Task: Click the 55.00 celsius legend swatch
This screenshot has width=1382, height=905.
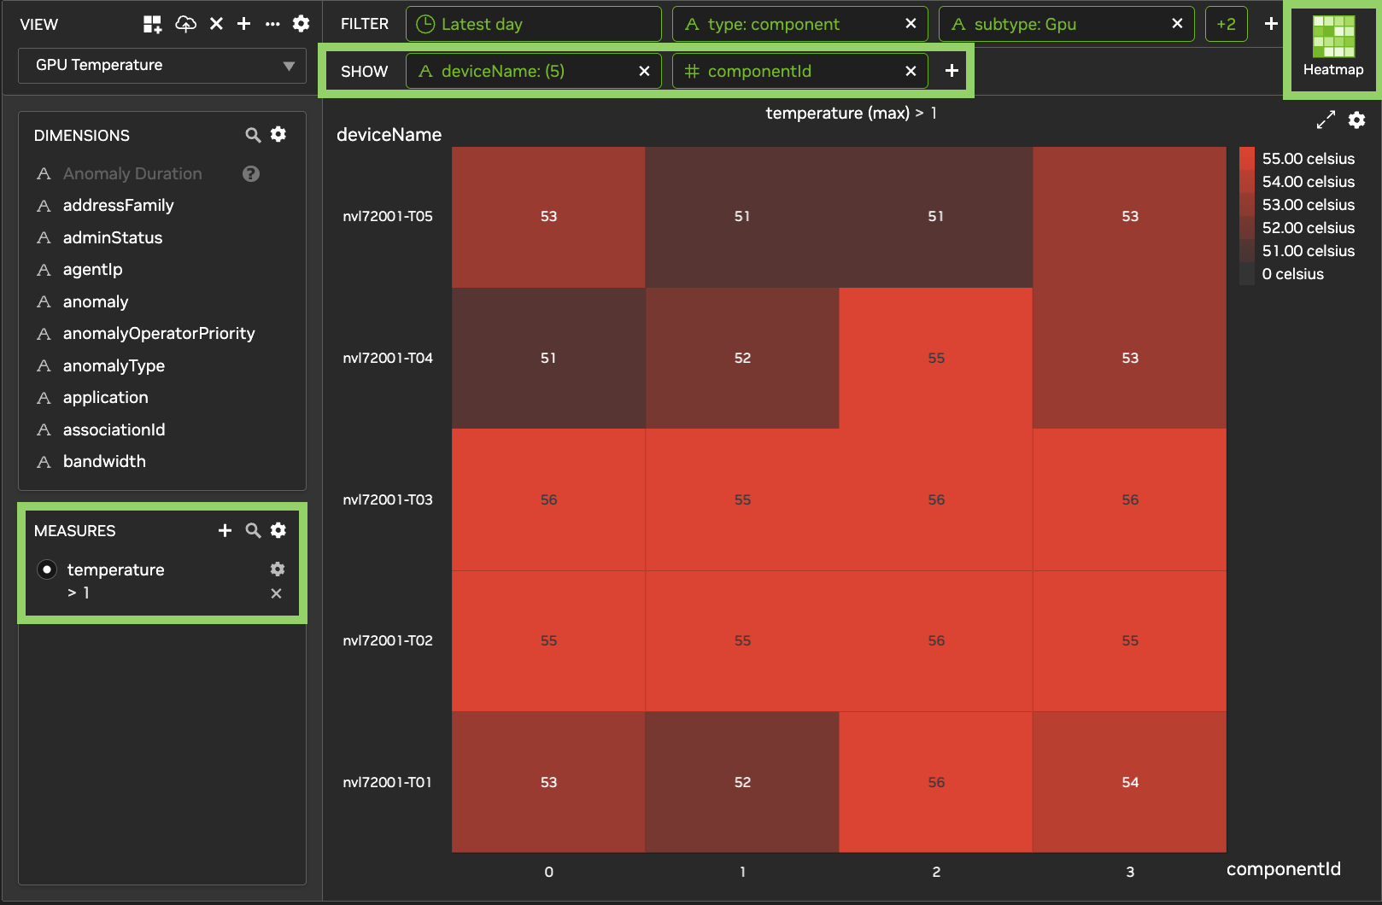Action: (1247, 159)
